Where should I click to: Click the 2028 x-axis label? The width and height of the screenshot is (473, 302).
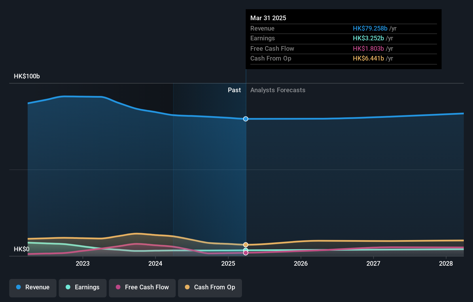[446, 263]
